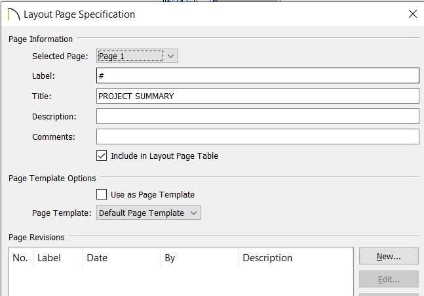This screenshot has height=296, width=424.
Task: Click the New... revision button
Action: click(x=389, y=256)
